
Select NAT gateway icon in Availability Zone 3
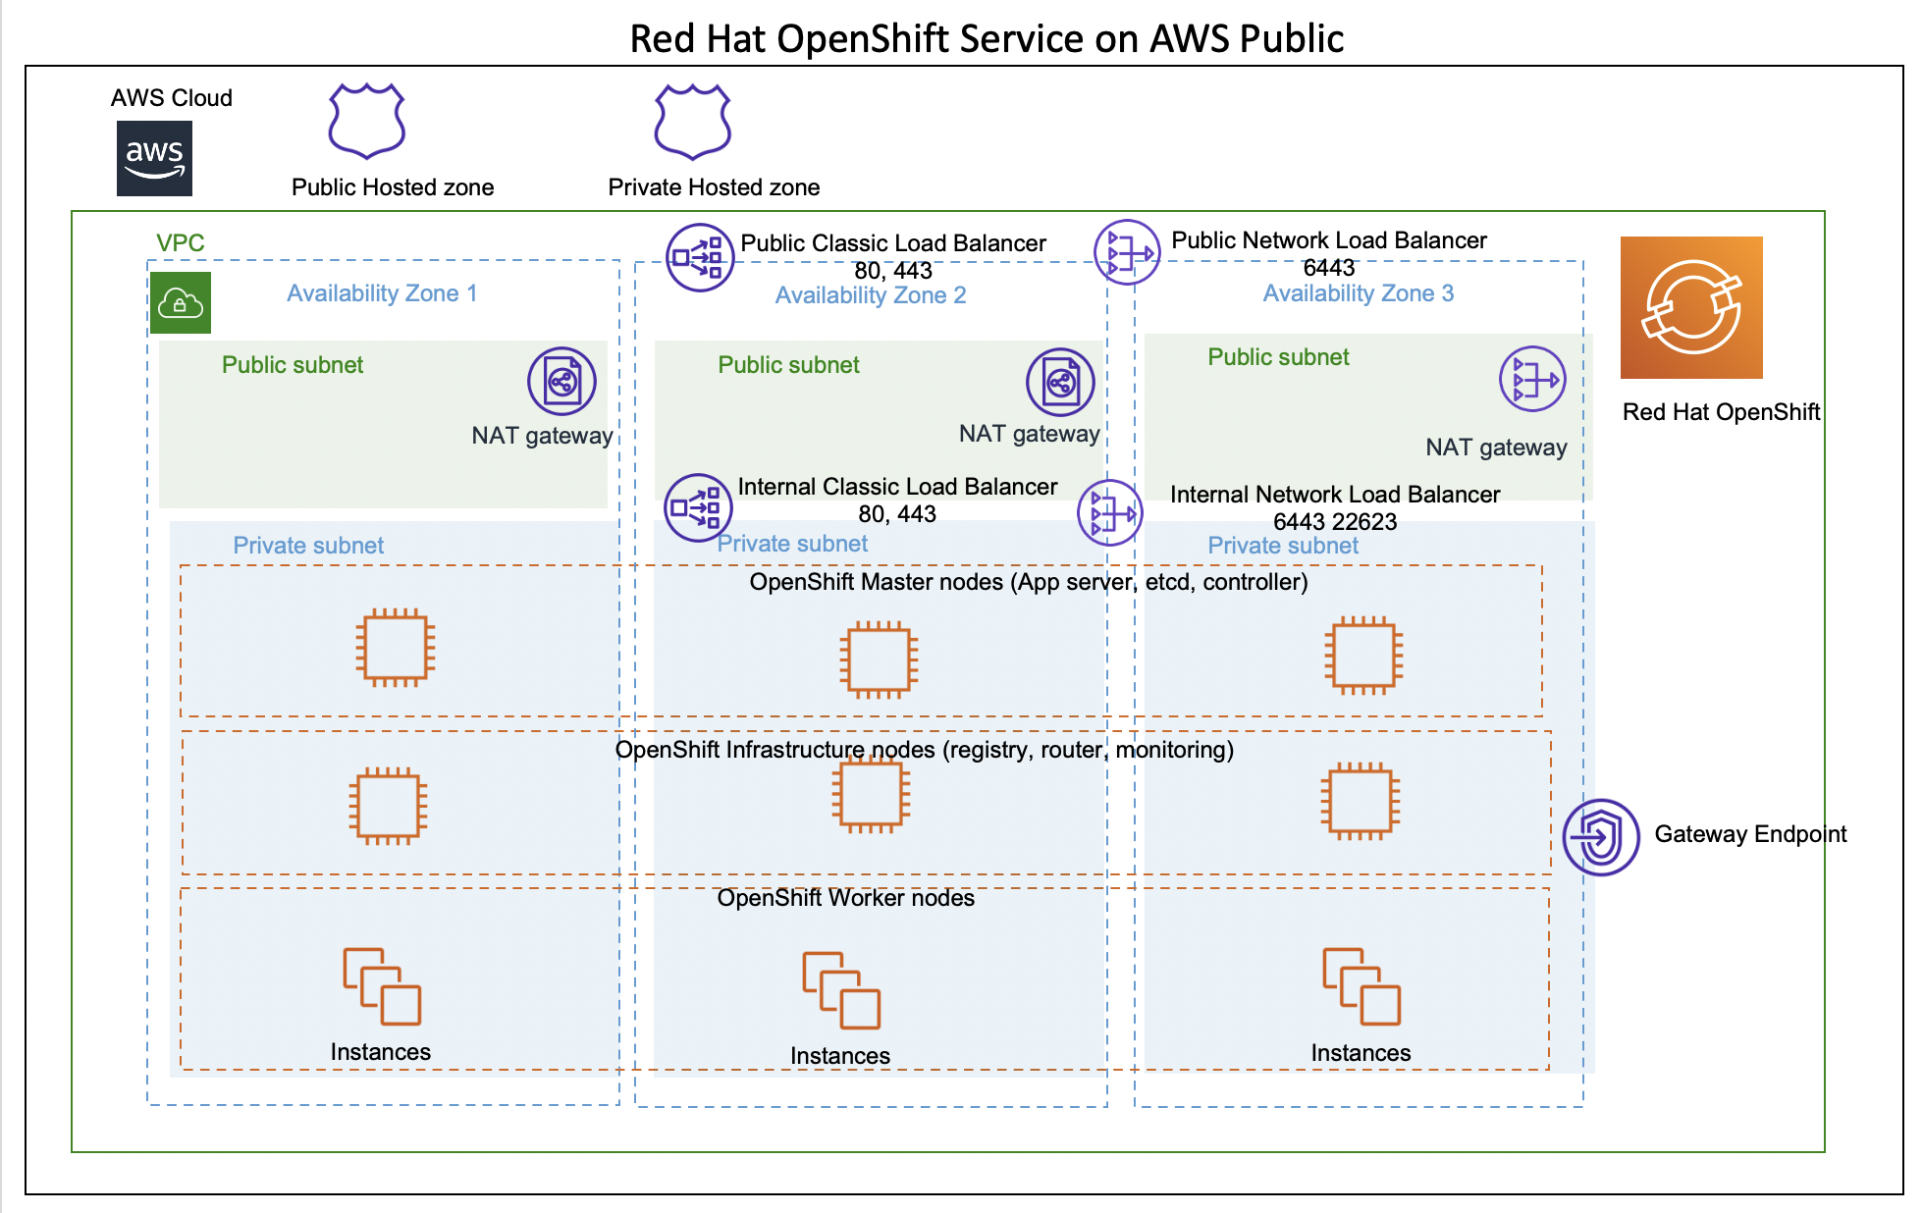click(x=1532, y=379)
